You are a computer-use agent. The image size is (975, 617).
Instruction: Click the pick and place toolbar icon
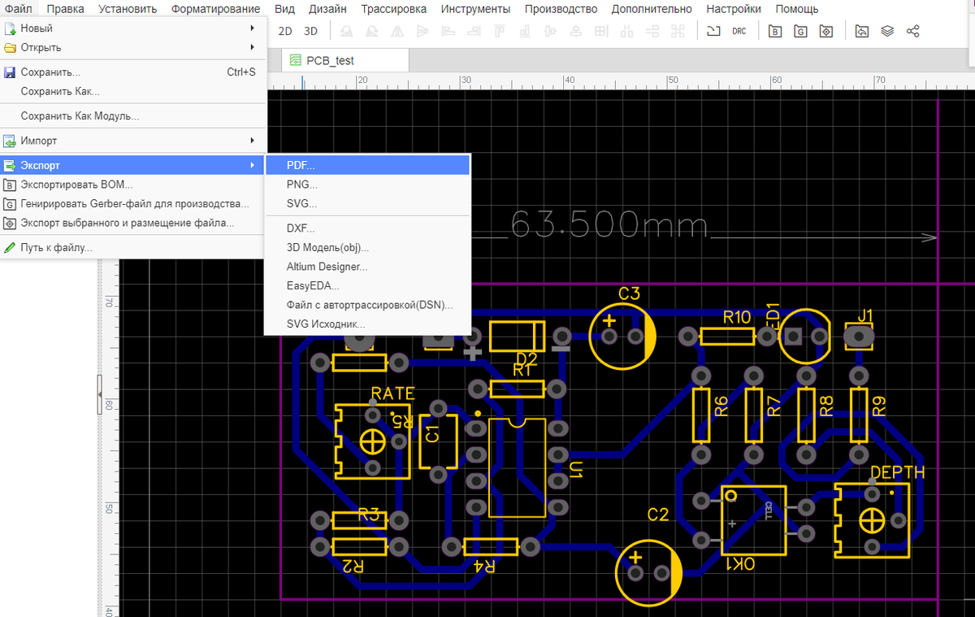pos(826,31)
